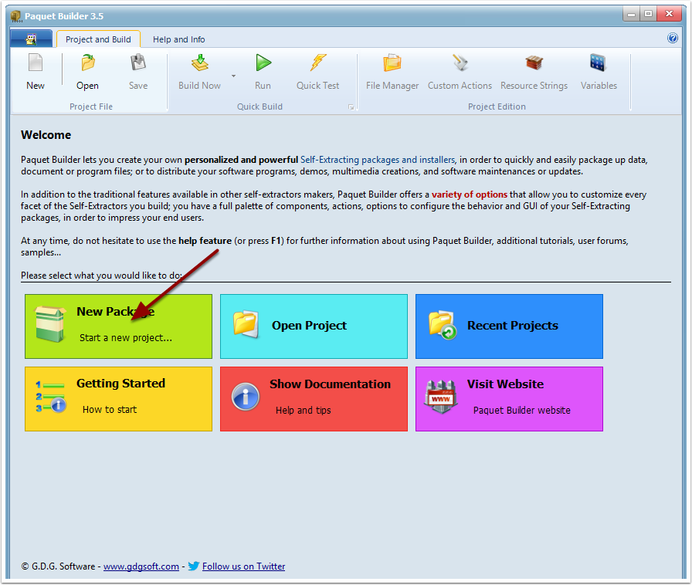Click the blue help question mark icon
Image resolution: width=692 pixels, height=585 pixels.
click(x=672, y=39)
